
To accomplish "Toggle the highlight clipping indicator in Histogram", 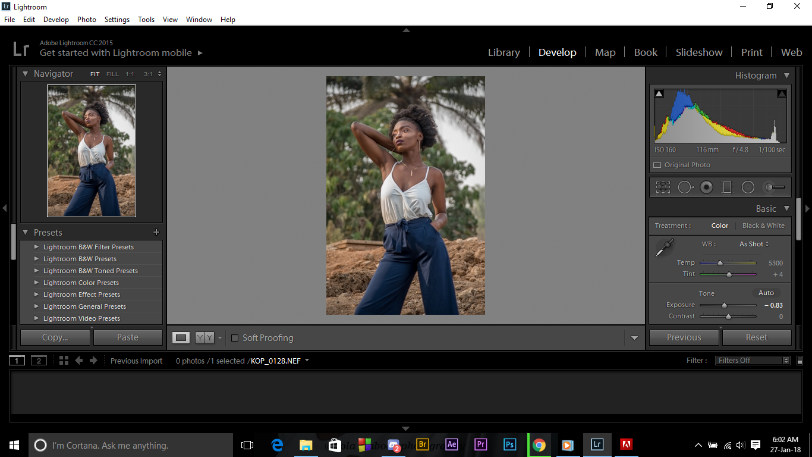I will coord(782,93).
